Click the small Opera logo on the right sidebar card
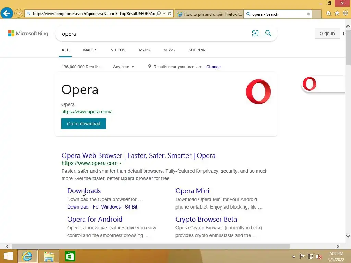This screenshot has height=263, width=351. [x=310, y=84]
